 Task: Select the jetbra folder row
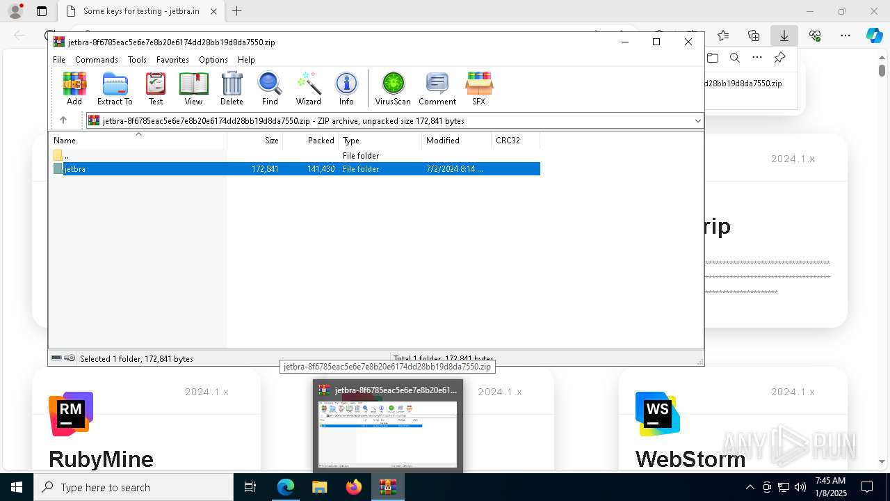tap(296, 169)
